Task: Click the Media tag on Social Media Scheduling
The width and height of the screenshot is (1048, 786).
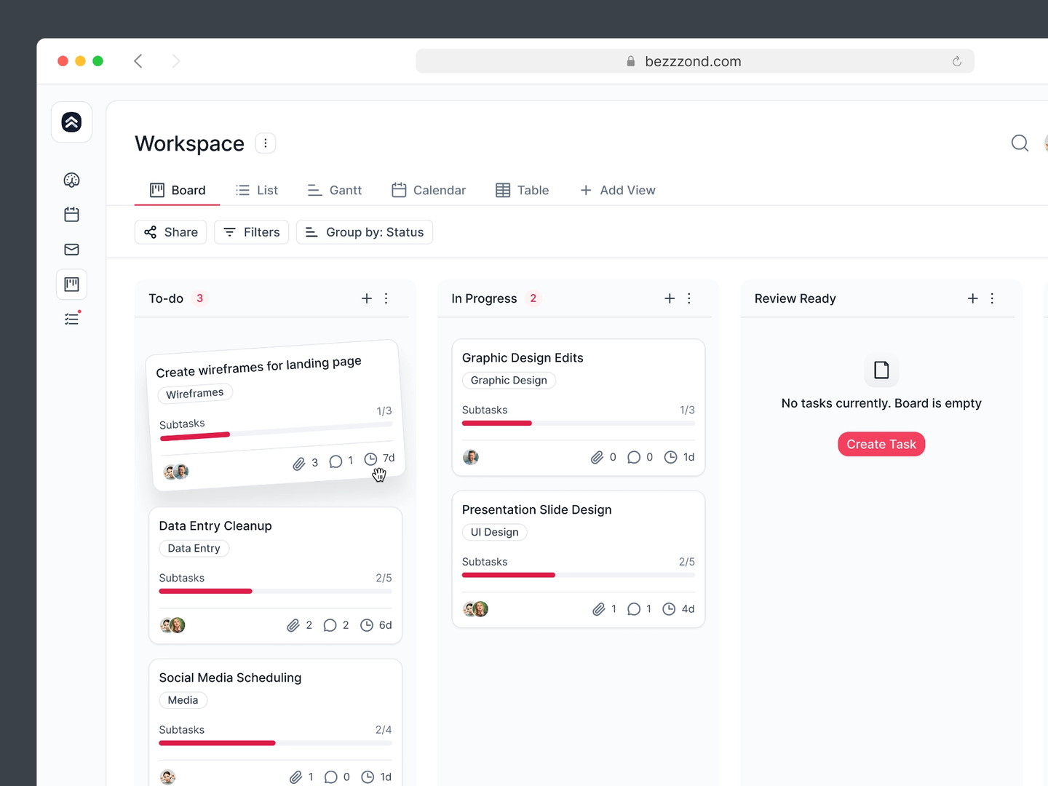Action: click(183, 700)
